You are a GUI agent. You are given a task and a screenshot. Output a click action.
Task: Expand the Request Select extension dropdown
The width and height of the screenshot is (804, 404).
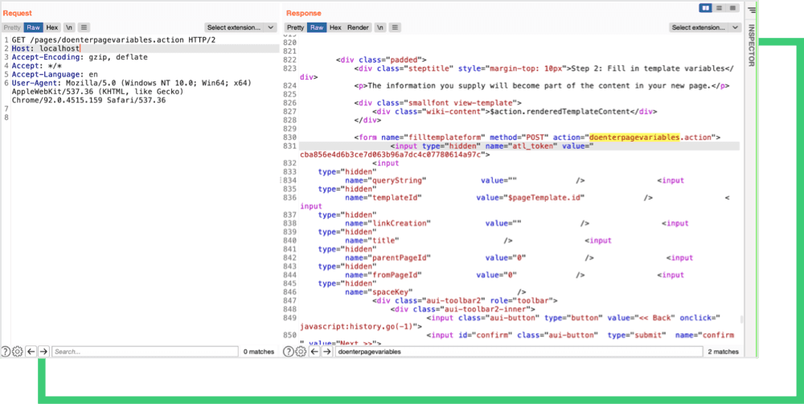pyautogui.click(x=240, y=27)
